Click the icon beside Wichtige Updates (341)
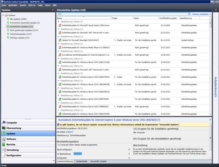The width and height of the screenshot is (219, 167). pyautogui.click(x=8, y=38)
